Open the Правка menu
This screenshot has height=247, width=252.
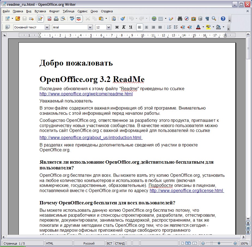pyautogui.click(x=18, y=11)
